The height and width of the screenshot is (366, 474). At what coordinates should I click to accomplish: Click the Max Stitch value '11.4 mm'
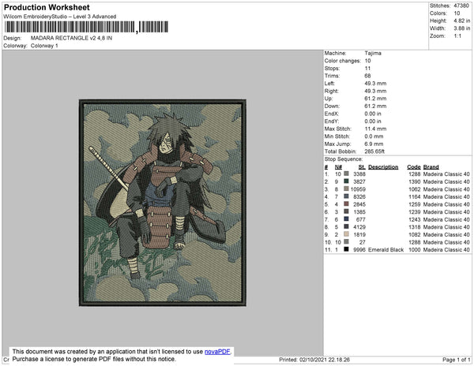coord(375,129)
